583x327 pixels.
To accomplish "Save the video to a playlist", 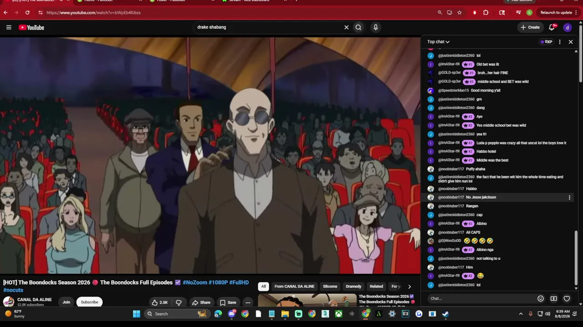I will coord(228,302).
